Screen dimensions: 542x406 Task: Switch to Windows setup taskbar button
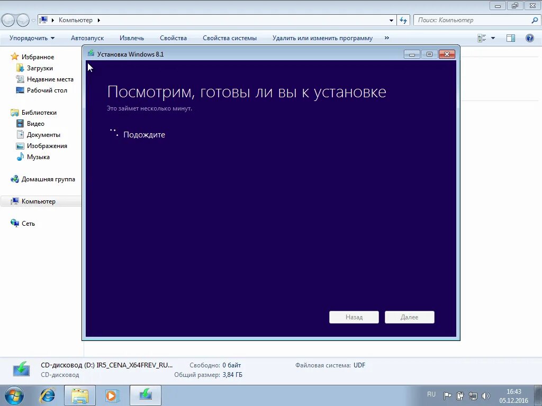pyautogui.click(x=145, y=395)
